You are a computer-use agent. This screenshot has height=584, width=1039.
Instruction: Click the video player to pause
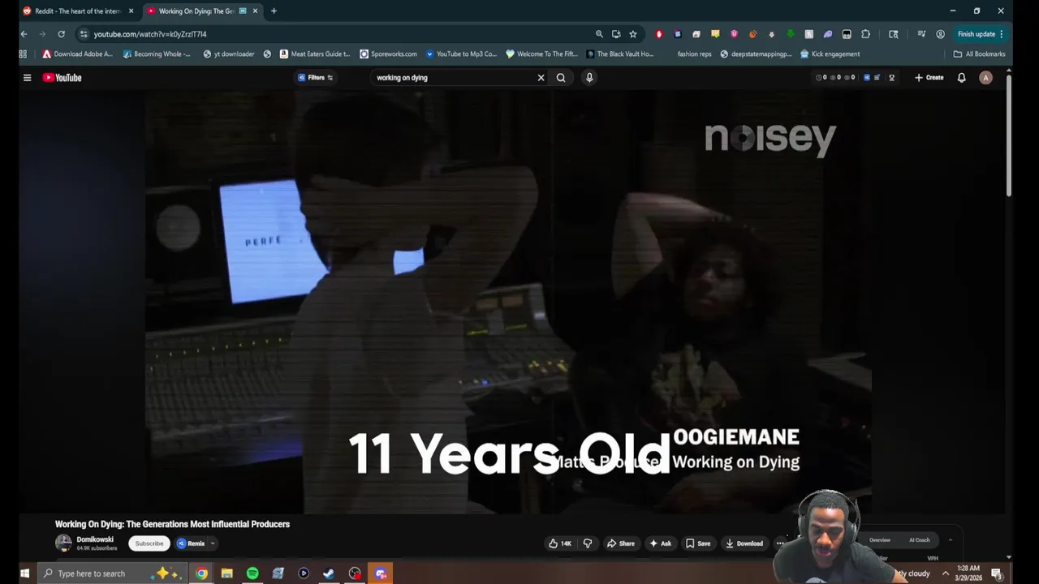click(508, 300)
